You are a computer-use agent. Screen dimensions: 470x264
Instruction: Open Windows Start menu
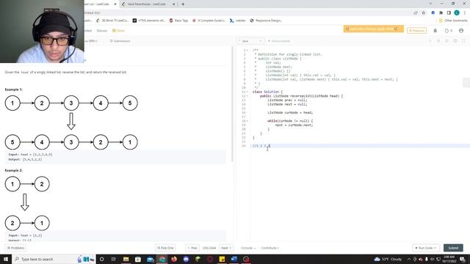pyautogui.click(x=6, y=259)
